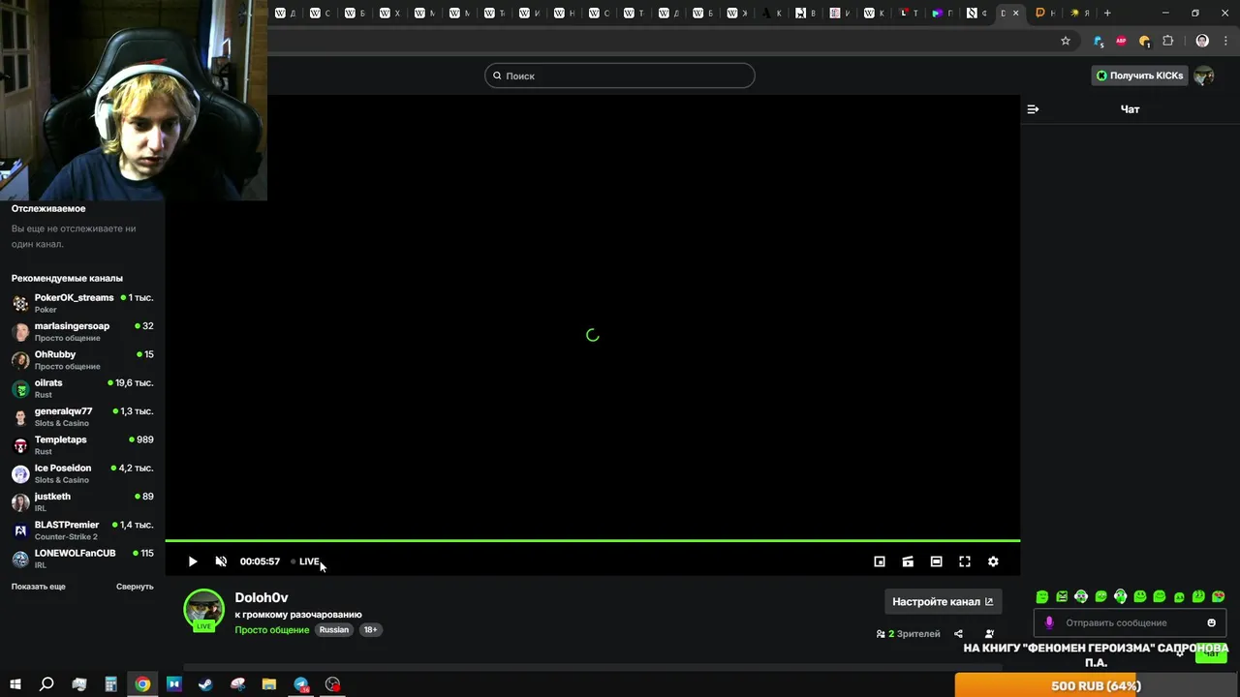Focus the Отправить сообщение chat input
The image size is (1240, 697).
pyautogui.click(x=1129, y=622)
